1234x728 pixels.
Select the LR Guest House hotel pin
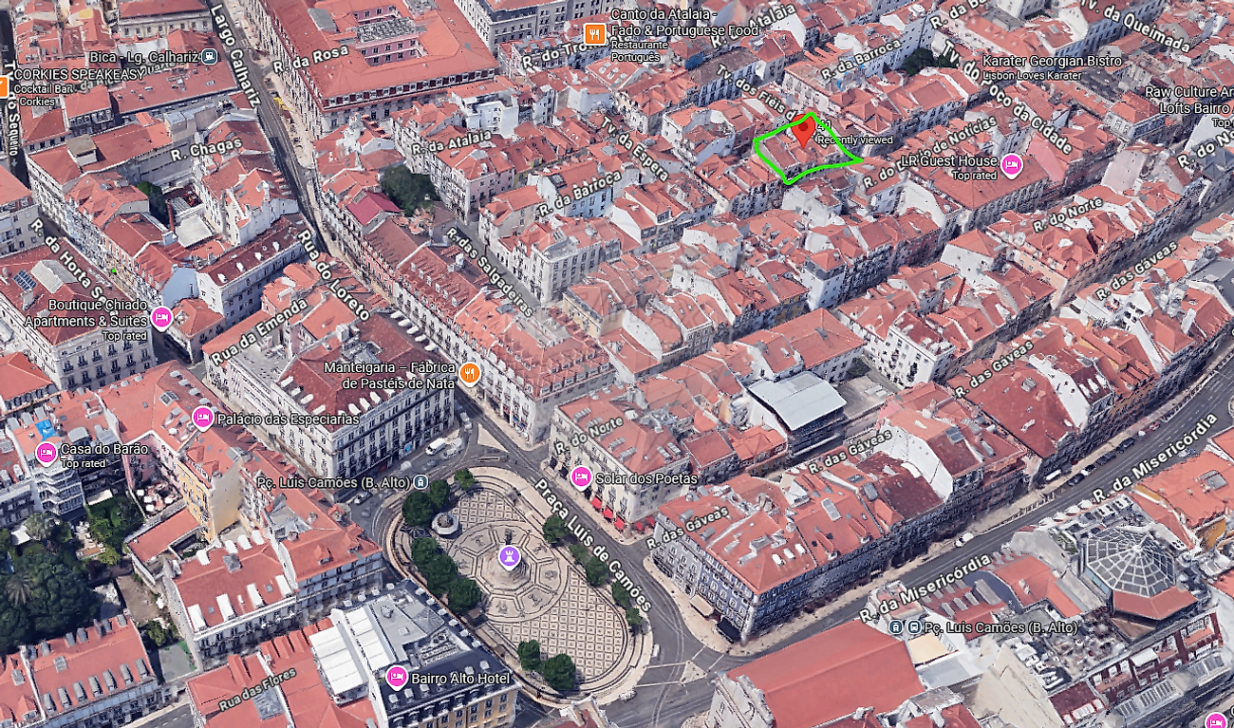[1011, 165]
